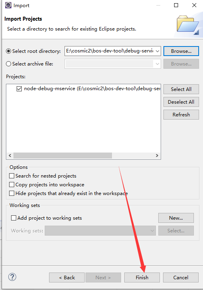Enable Search for nested projects

coord(11,176)
